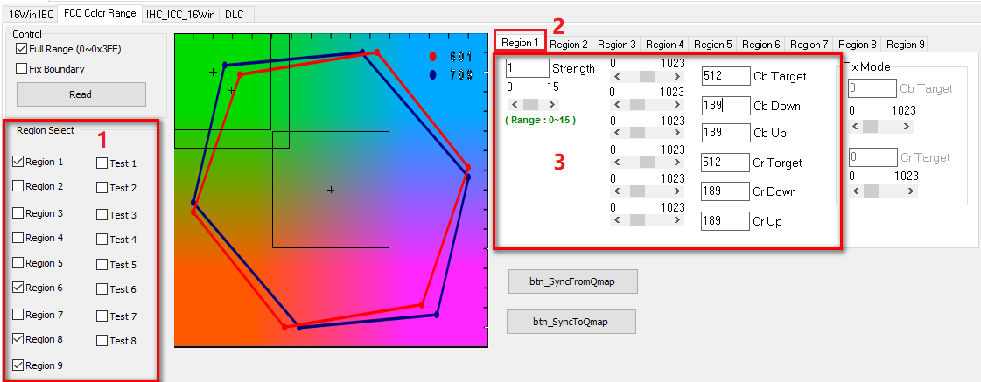
Task: Click the Strength value input field
Action: [528, 68]
